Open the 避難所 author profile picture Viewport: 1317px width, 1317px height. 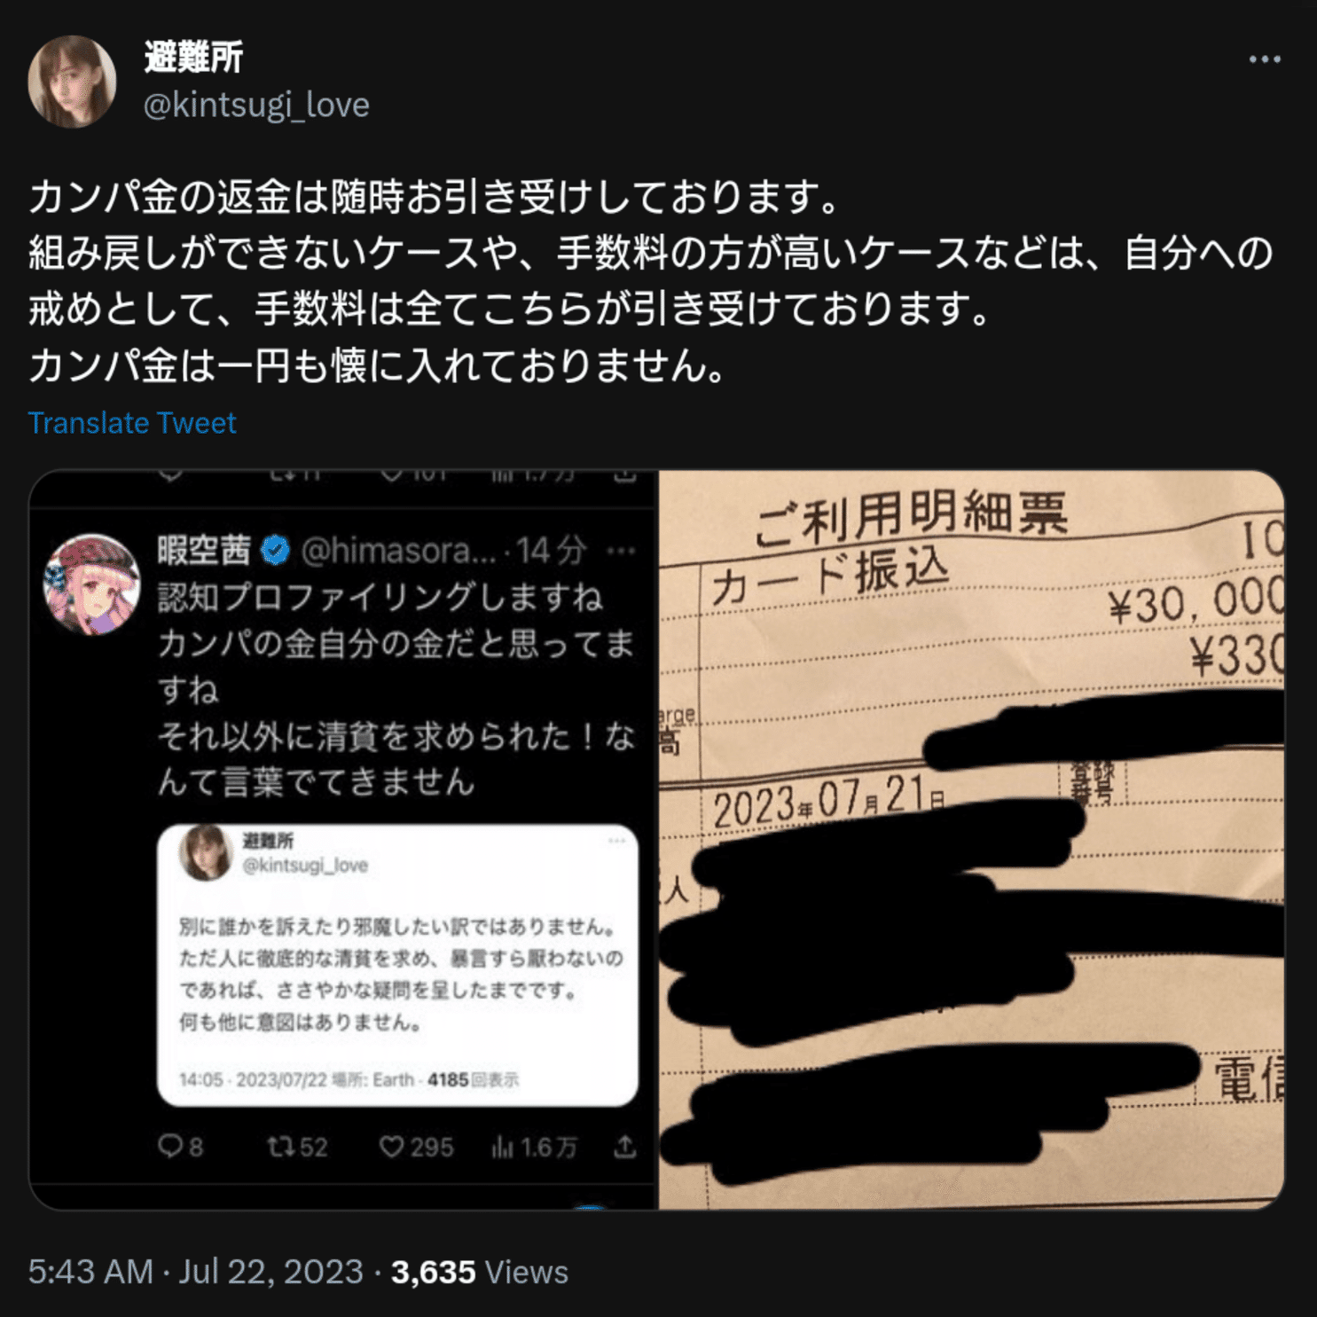click(x=73, y=82)
